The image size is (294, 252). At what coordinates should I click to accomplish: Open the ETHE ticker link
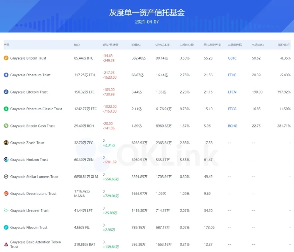pyautogui.click(x=232, y=75)
